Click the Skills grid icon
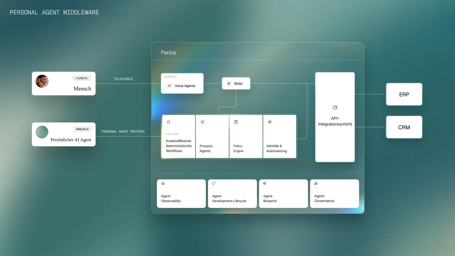Screen dimensions: 455x256 pyautogui.click(x=229, y=83)
